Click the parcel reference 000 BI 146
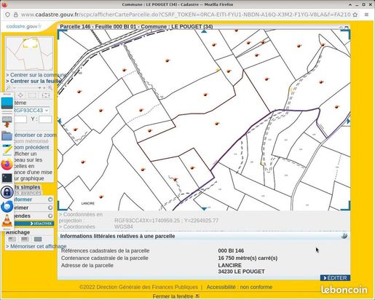 coord(231,250)
